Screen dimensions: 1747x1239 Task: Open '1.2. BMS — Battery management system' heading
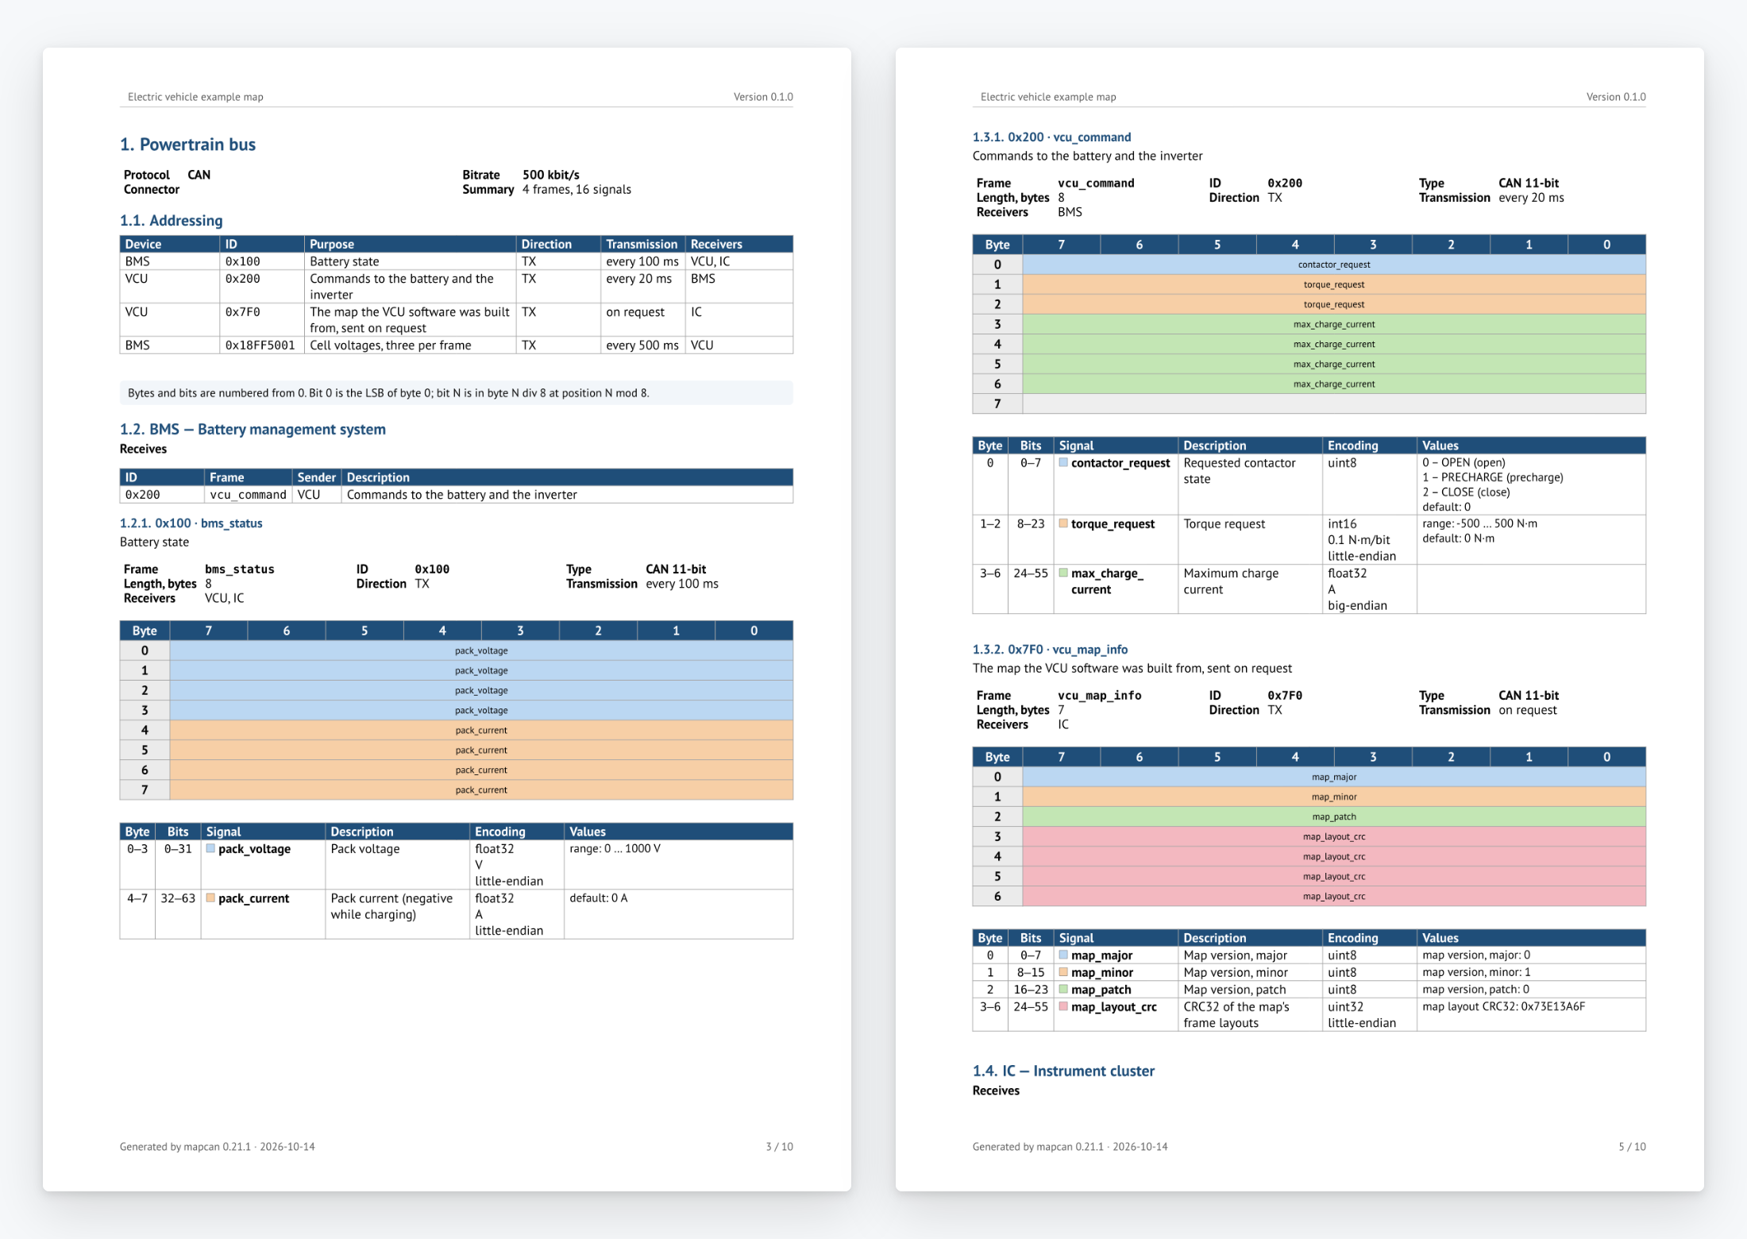click(253, 430)
